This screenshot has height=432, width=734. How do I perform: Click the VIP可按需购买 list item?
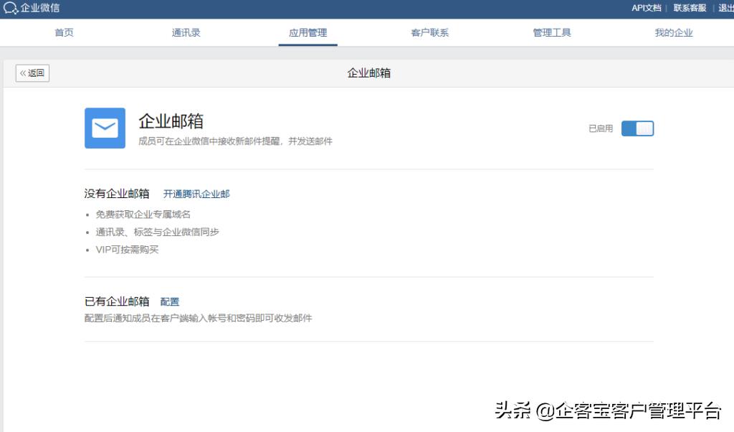(x=128, y=250)
